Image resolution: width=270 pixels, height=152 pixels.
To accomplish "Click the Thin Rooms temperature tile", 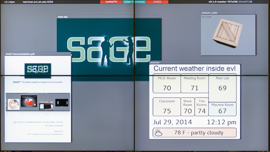I will pyautogui.click(x=202, y=107).
